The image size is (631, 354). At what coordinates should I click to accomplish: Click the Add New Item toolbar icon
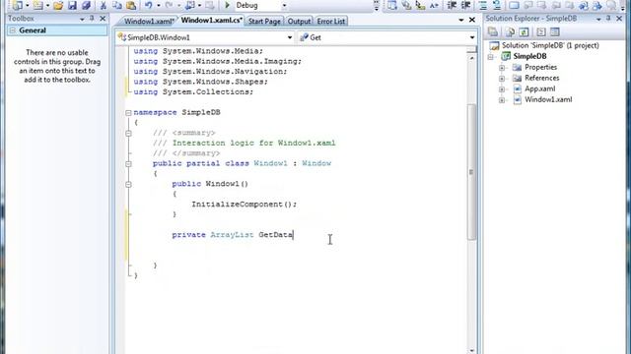(x=38, y=5)
